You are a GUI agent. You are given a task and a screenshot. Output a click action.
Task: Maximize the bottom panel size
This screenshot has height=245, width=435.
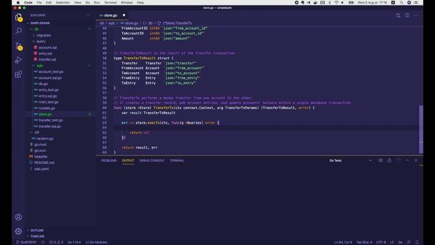407,161
